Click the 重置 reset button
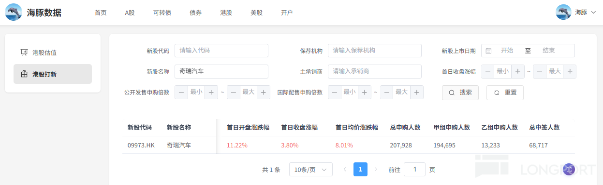 click(505, 92)
